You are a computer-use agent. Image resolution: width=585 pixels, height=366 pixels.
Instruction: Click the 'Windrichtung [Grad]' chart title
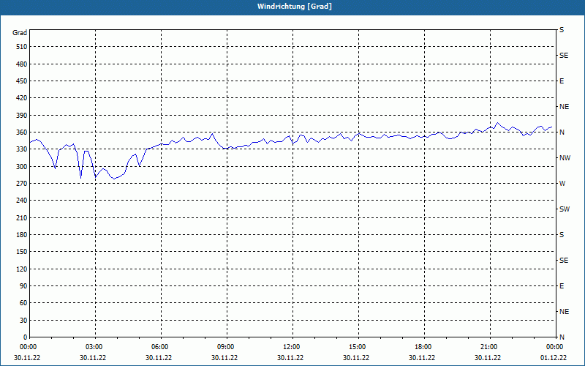coord(295,7)
